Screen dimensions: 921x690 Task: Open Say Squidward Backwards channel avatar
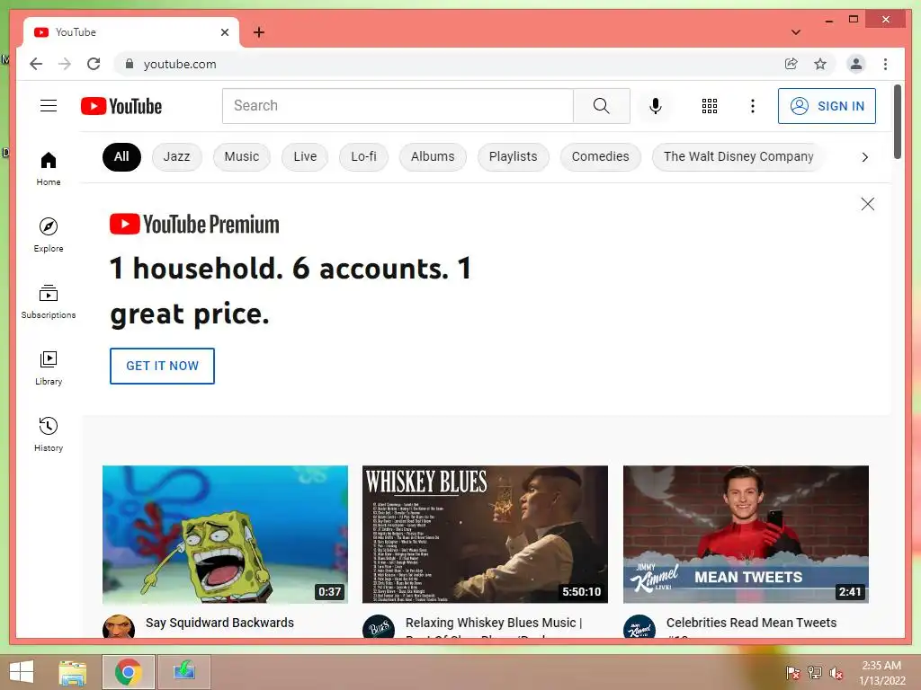(119, 627)
